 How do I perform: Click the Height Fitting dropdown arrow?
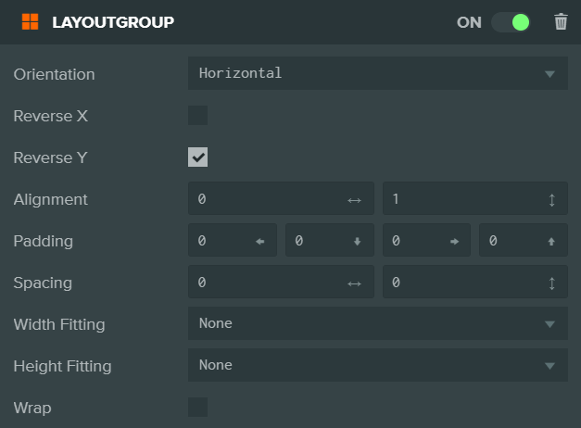tap(549, 366)
